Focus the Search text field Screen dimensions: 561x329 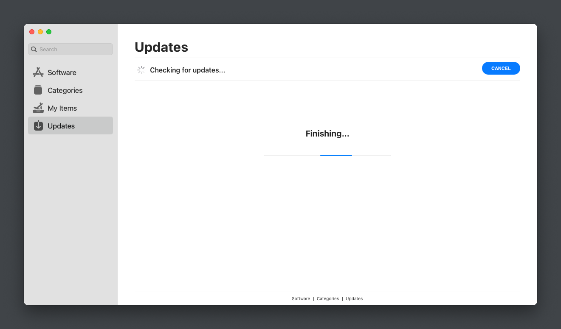(x=74, y=50)
